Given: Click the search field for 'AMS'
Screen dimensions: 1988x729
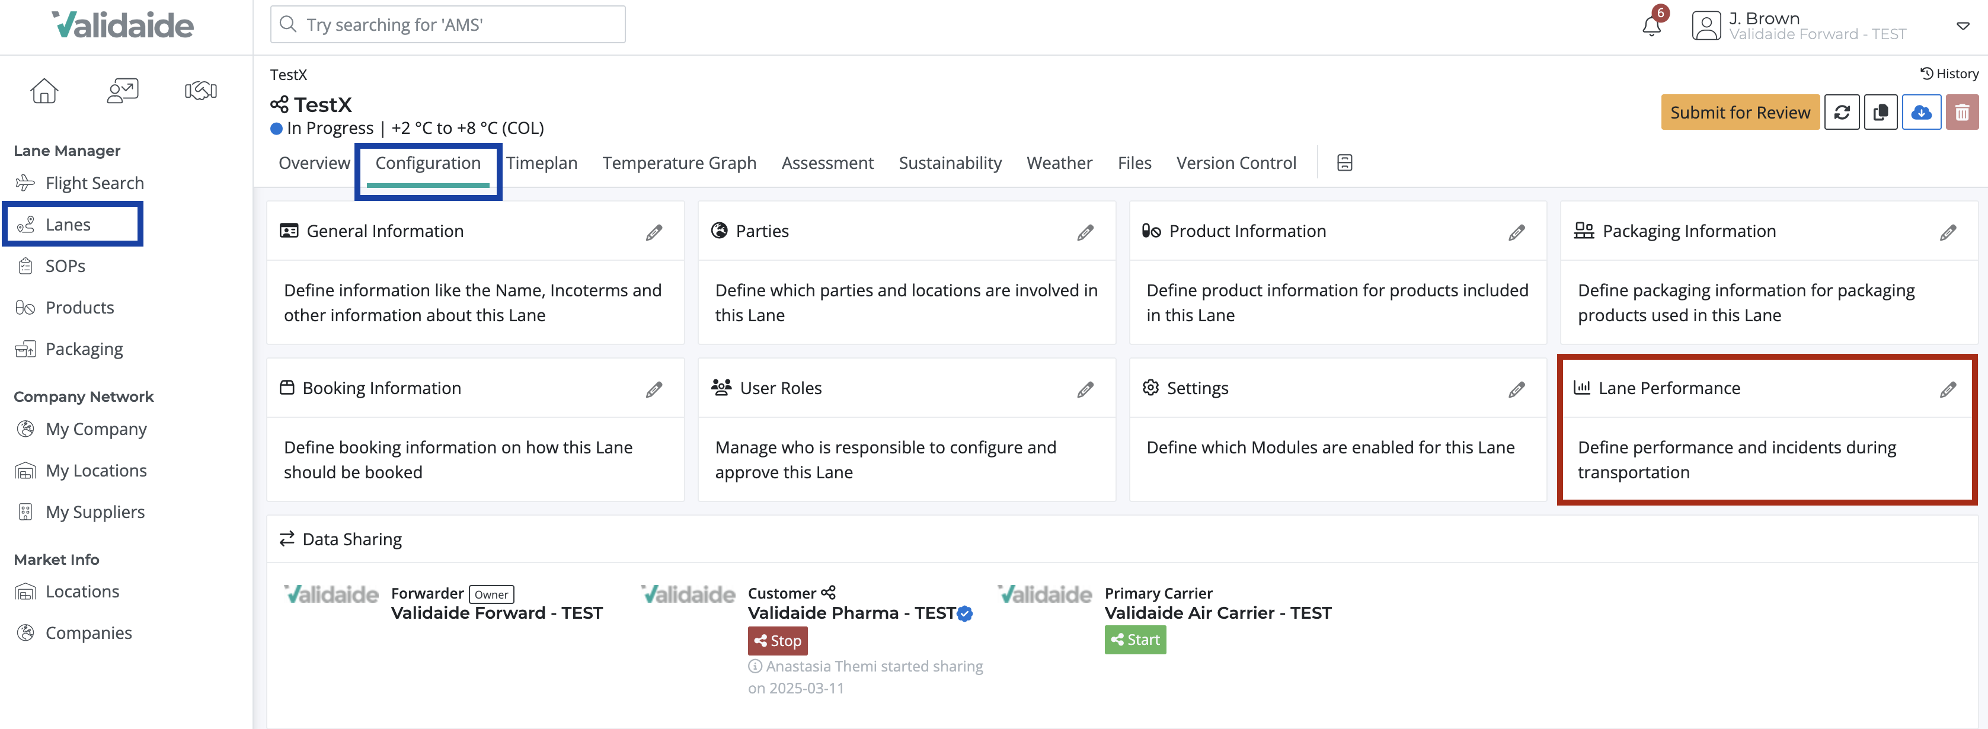Looking at the screenshot, I should point(448,25).
